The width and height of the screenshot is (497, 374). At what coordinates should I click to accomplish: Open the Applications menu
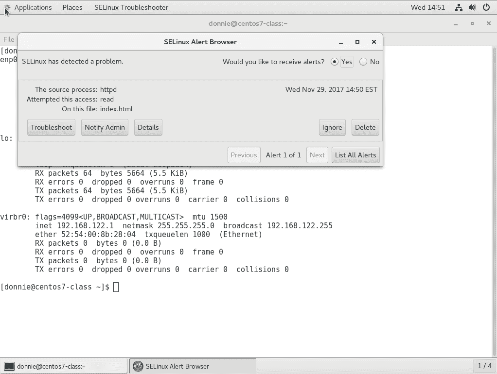[x=33, y=7]
